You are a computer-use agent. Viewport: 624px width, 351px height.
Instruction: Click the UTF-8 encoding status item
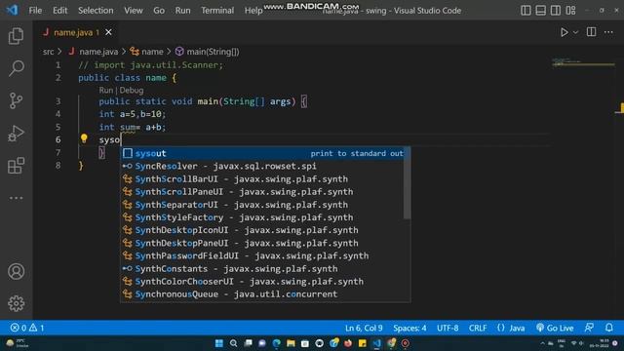click(448, 328)
